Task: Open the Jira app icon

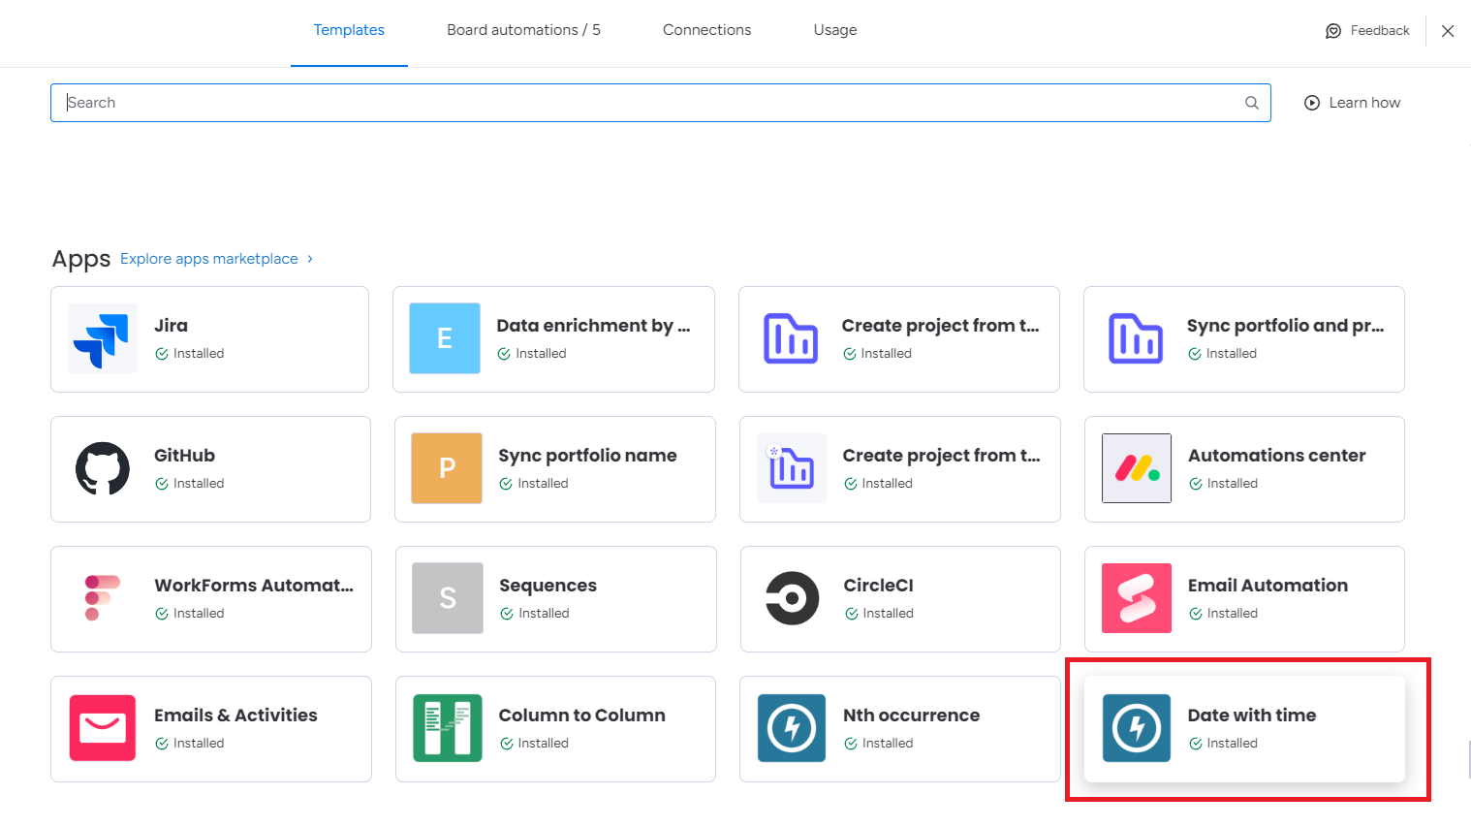Action: point(103,338)
